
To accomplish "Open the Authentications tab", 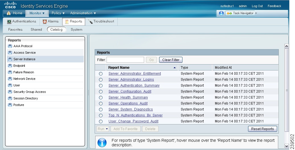I will coord(22,21).
